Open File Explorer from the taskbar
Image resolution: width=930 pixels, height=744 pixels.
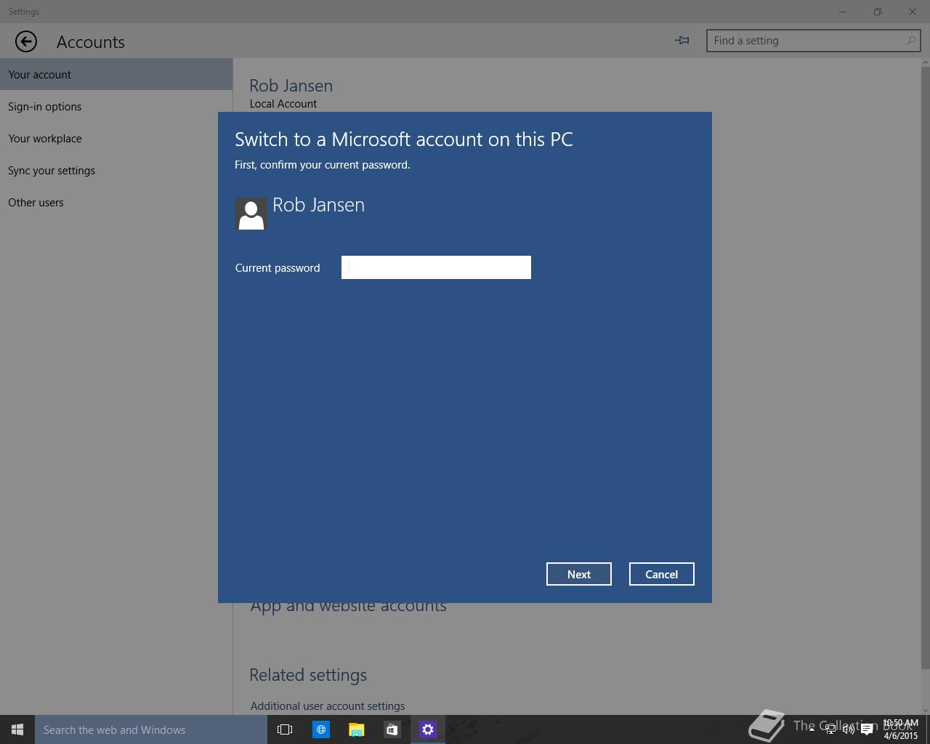pos(356,729)
